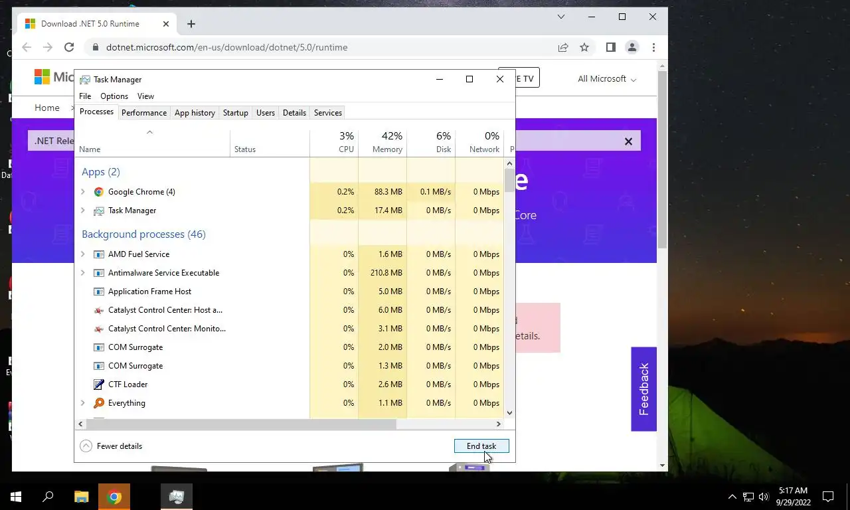
Task: Open the Chrome profile avatar
Action: [632, 47]
